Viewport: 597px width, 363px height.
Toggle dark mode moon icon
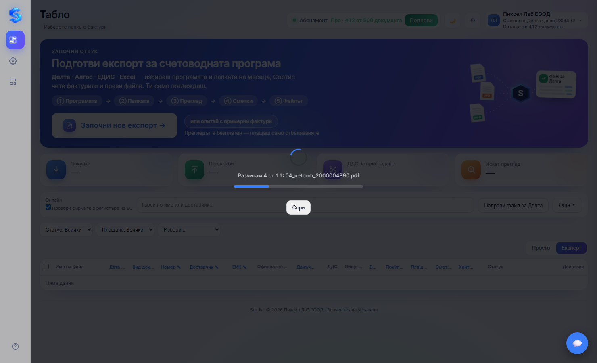tap(453, 20)
